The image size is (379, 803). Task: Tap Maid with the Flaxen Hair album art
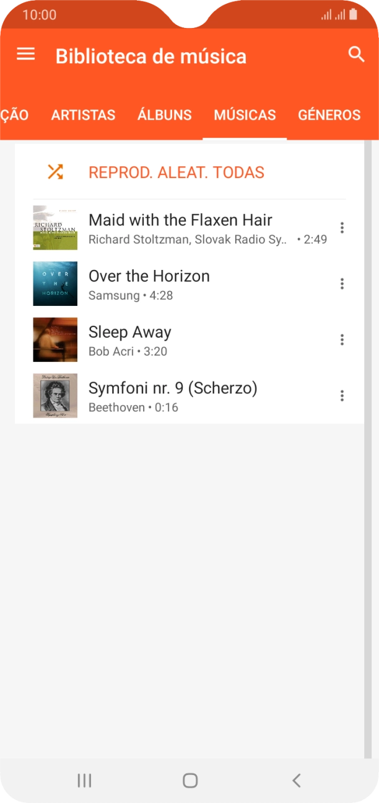[x=55, y=228]
